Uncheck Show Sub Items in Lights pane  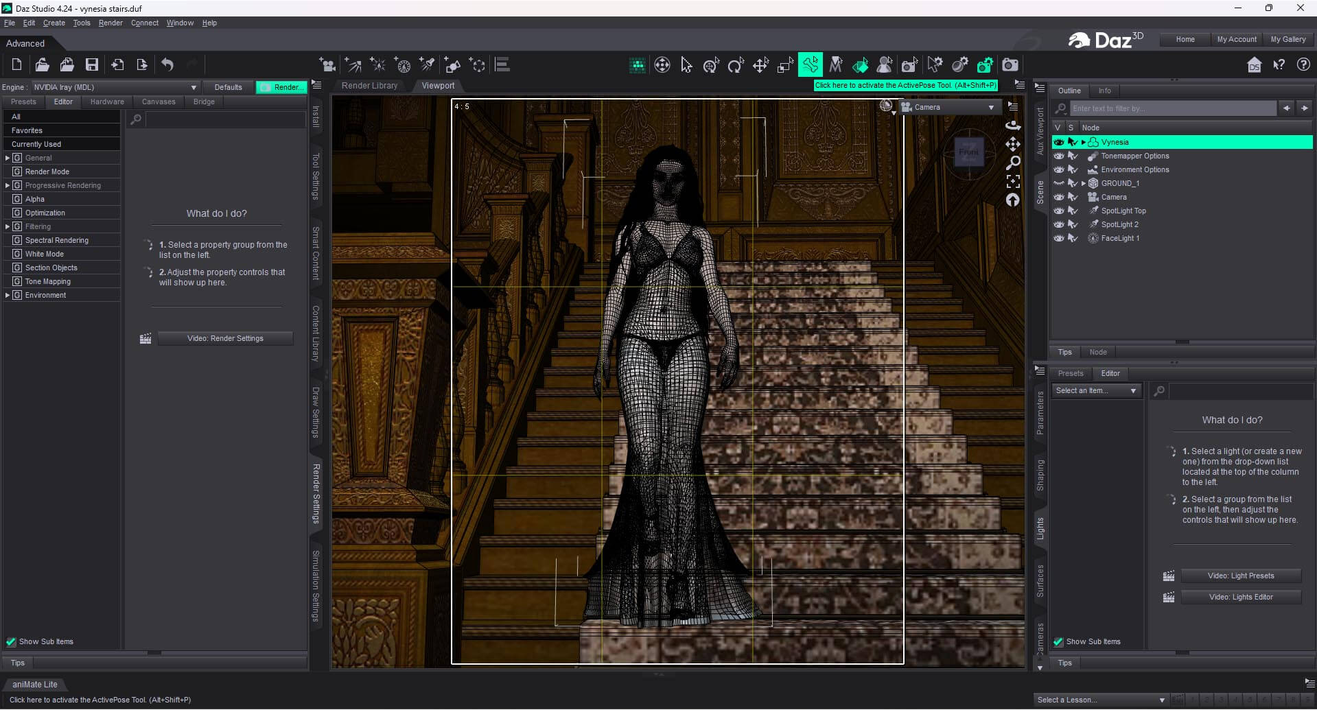click(x=1058, y=642)
